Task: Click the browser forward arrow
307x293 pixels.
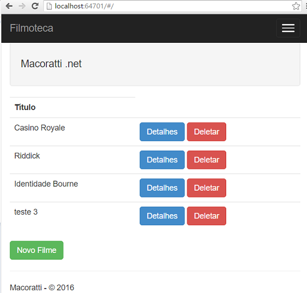Action: pyautogui.click(x=22, y=6)
